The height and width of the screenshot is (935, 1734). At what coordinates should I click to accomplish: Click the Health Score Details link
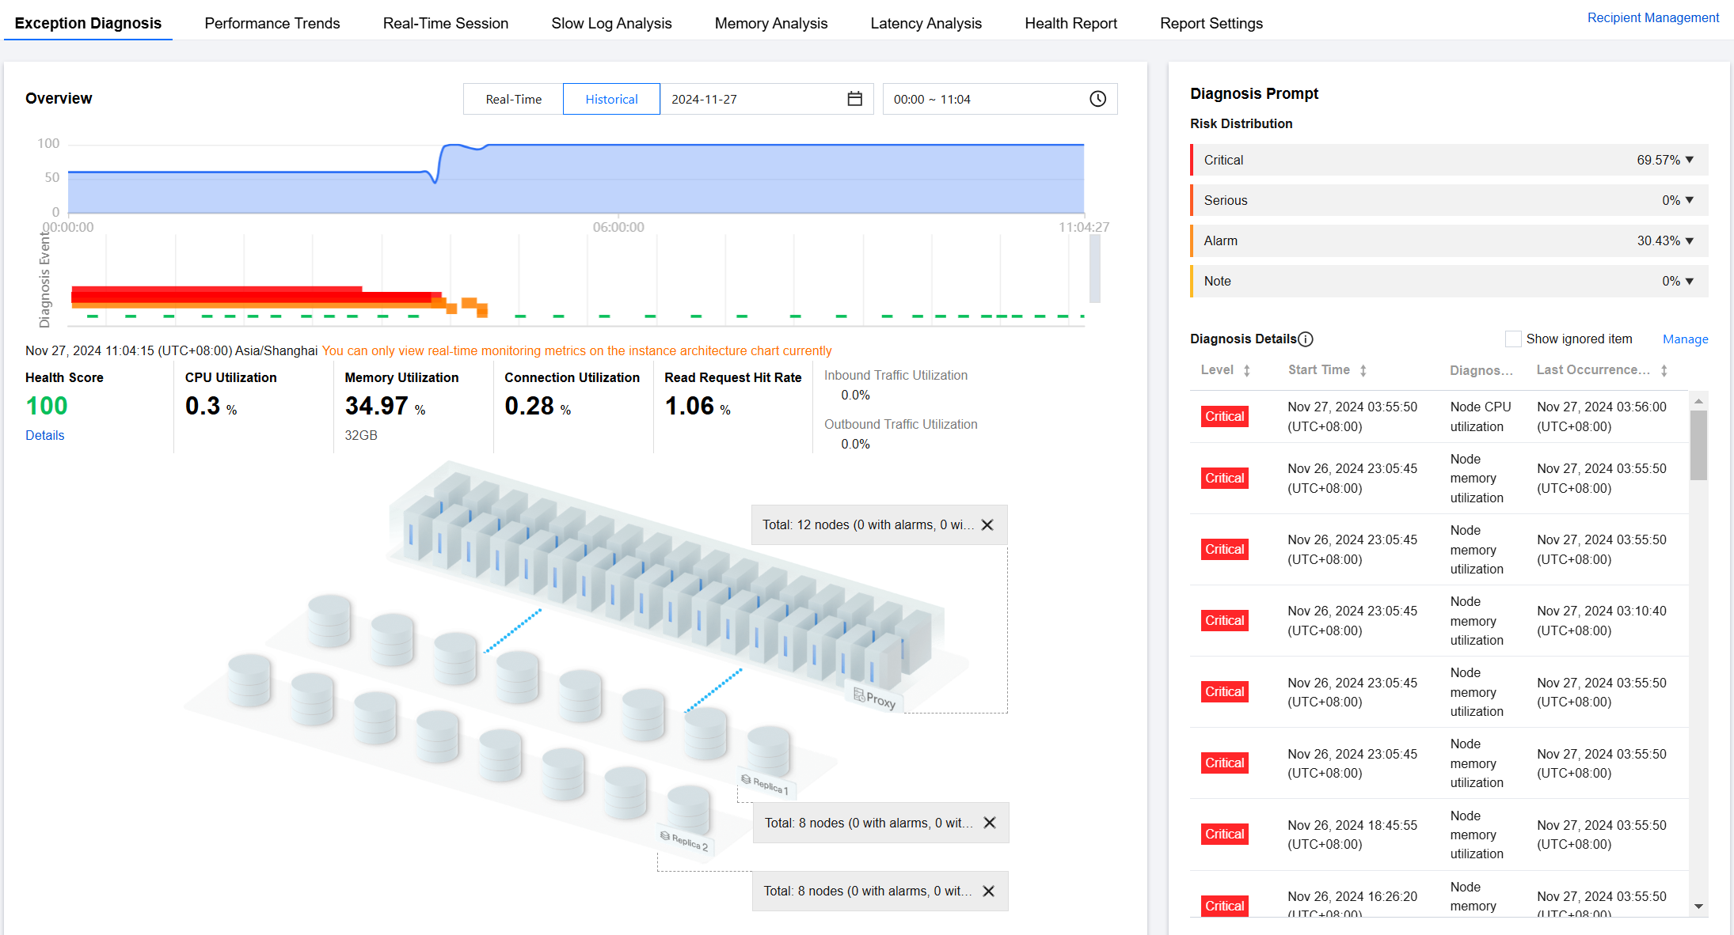point(44,436)
